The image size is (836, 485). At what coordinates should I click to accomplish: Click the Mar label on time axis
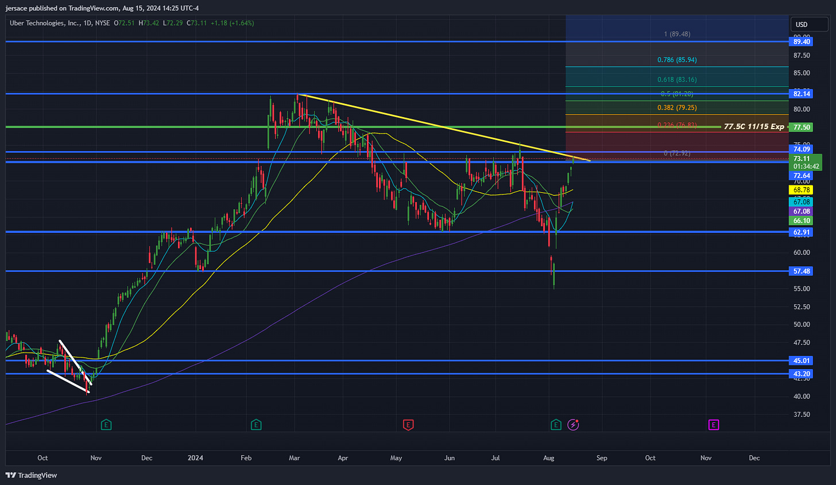pyautogui.click(x=294, y=458)
